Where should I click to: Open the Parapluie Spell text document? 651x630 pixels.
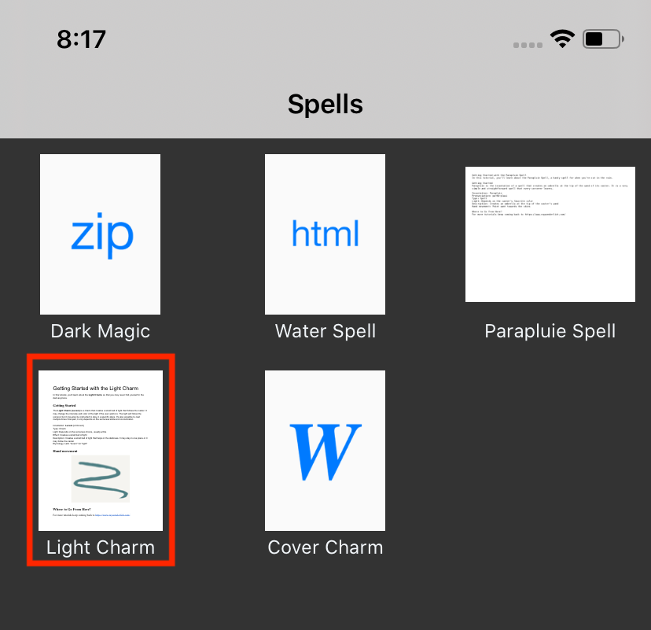click(550, 234)
